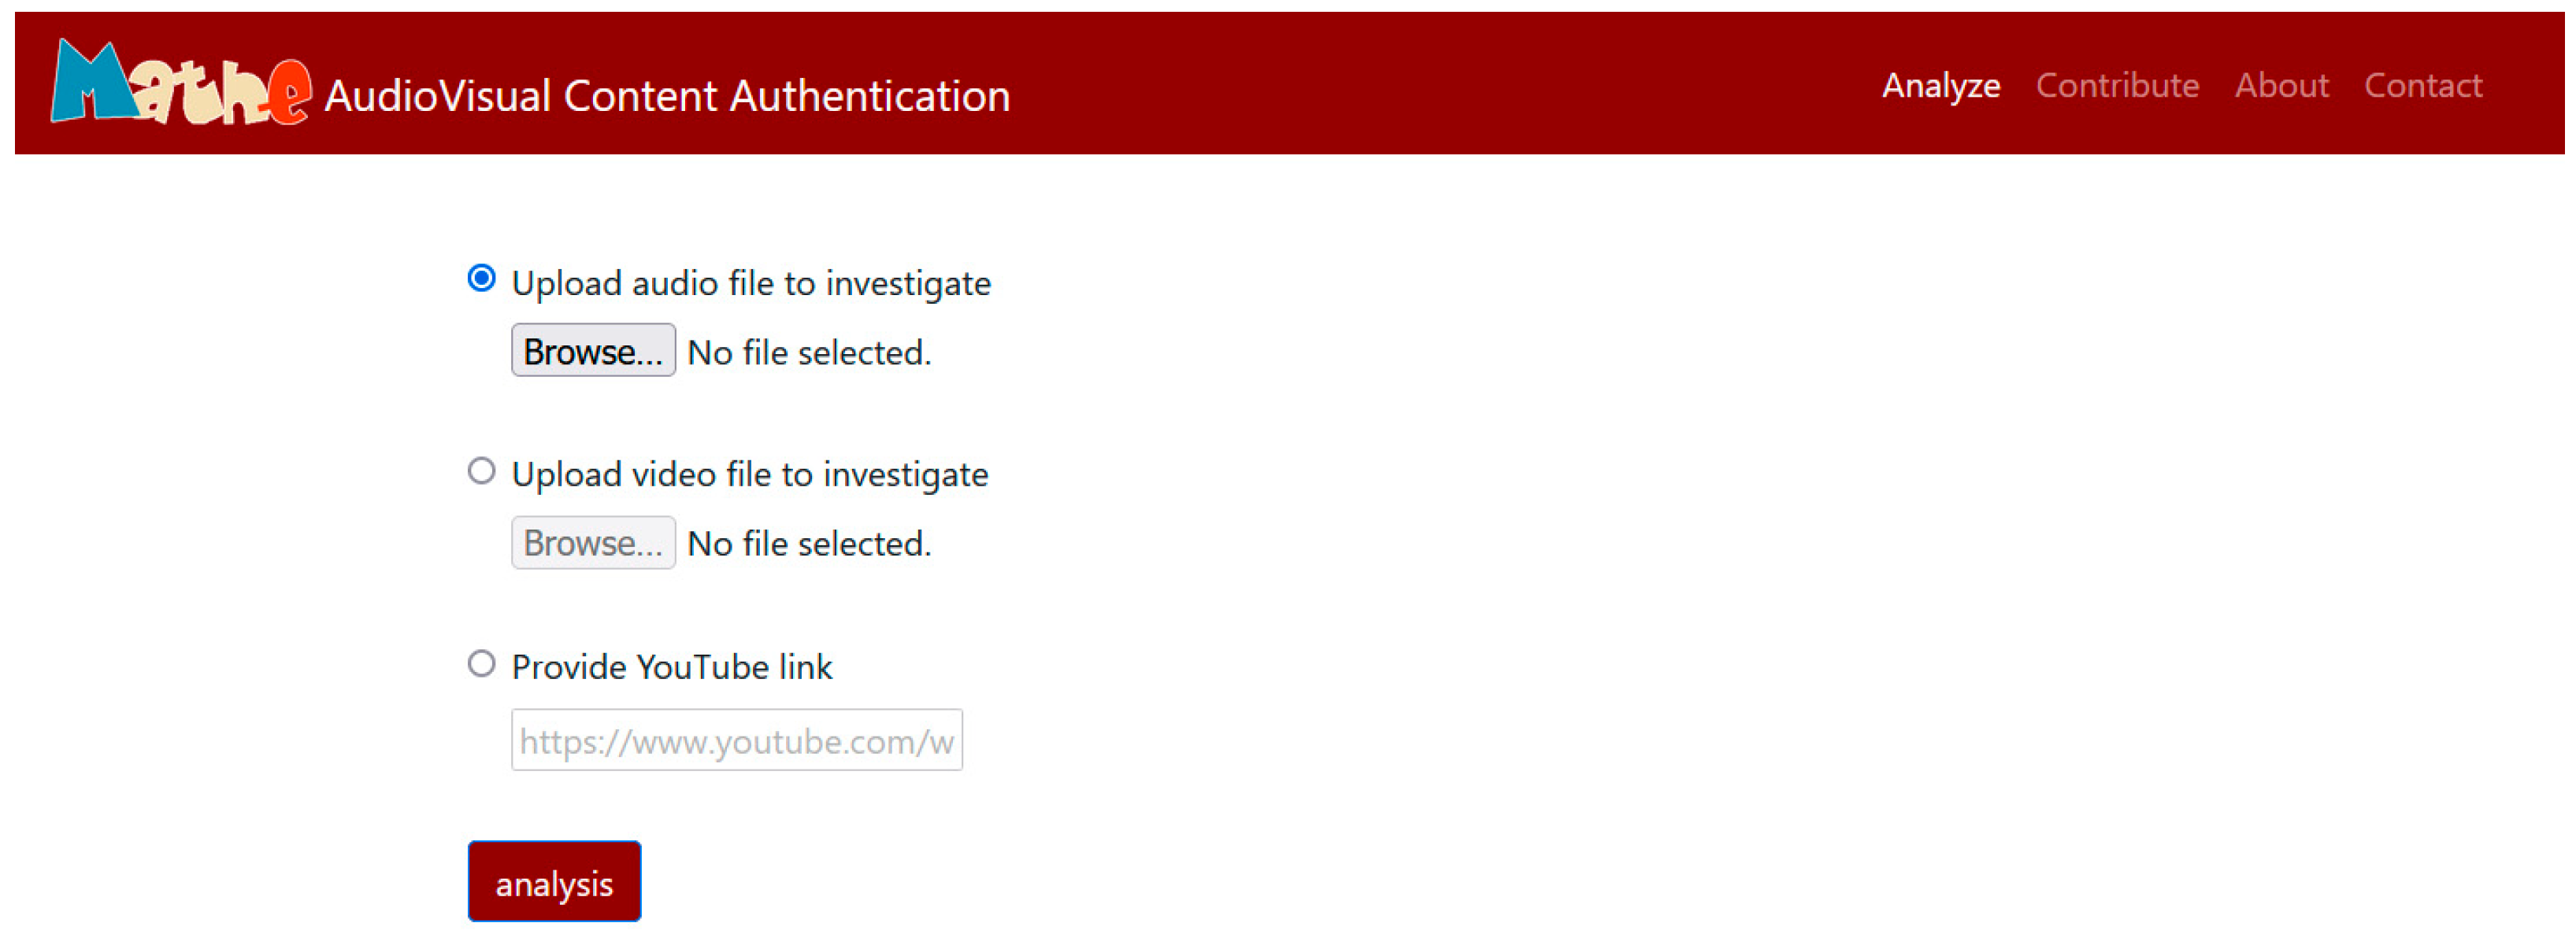Click "No file selected." beside video Browse

[809, 544]
